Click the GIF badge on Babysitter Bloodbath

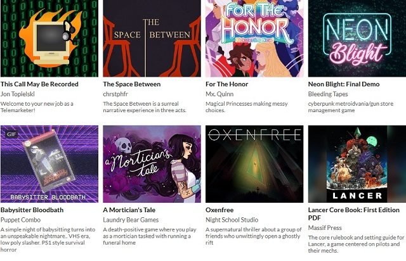11,134
